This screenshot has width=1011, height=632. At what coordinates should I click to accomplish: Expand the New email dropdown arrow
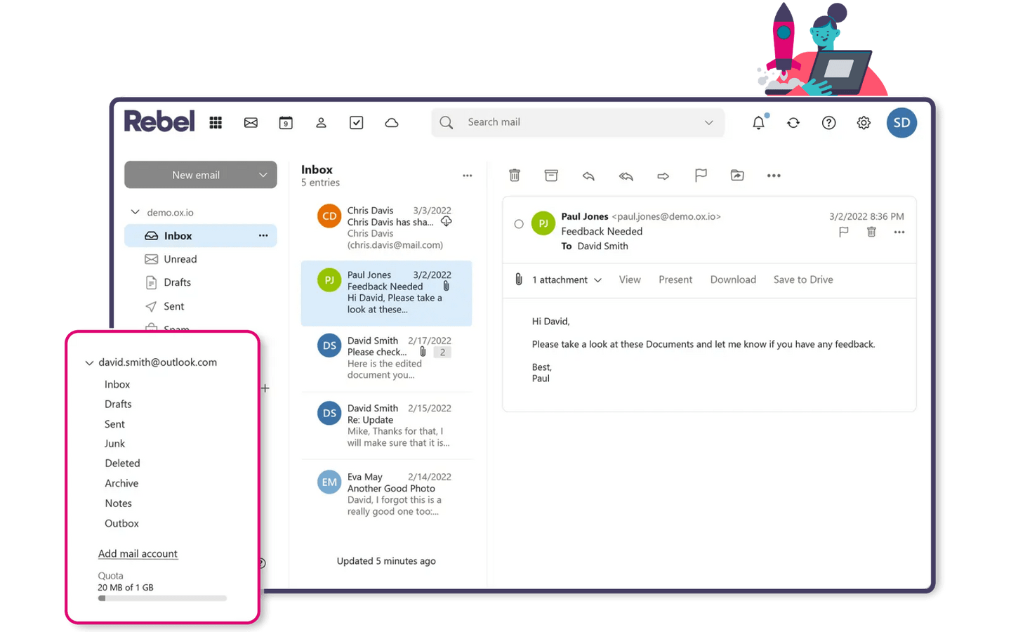pyautogui.click(x=263, y=175)
